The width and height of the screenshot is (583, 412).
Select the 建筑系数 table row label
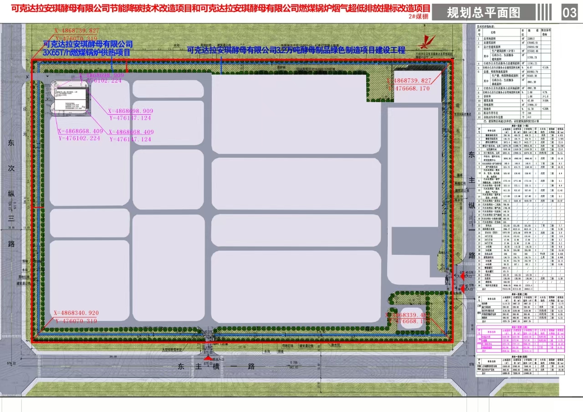(x=488, y=101)
